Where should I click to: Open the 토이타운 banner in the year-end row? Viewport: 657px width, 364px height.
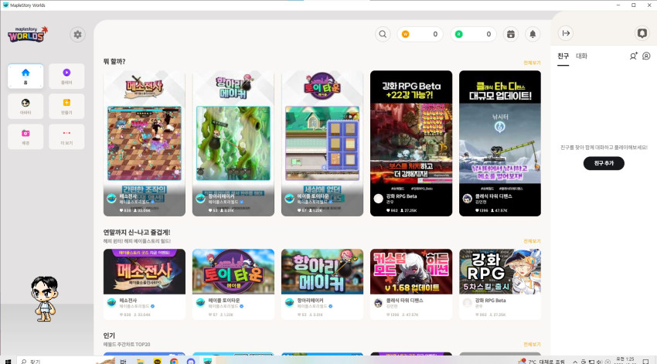[233, 271]
